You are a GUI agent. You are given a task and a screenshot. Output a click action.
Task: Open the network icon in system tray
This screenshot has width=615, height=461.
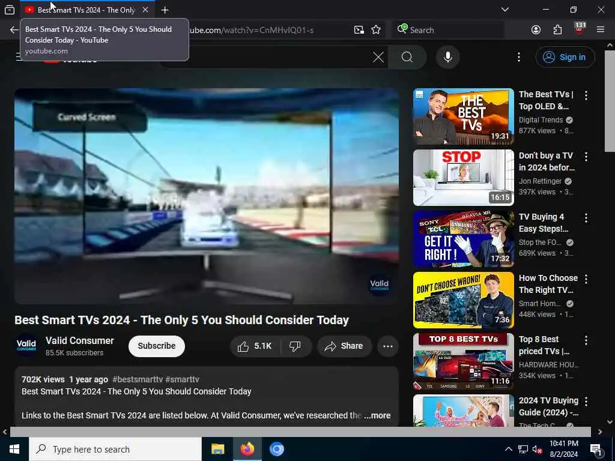[523, 449]
